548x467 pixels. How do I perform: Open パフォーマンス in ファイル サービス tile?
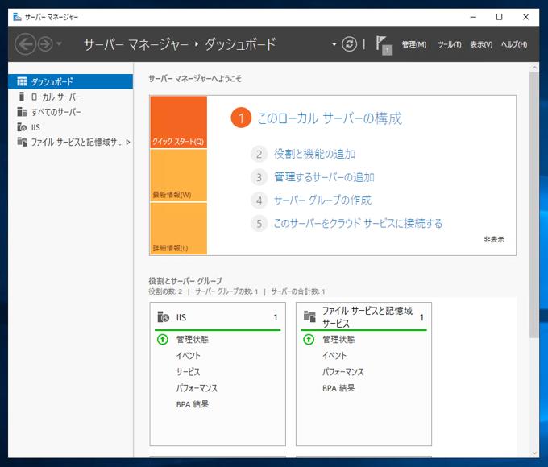[x=342, y=372]
